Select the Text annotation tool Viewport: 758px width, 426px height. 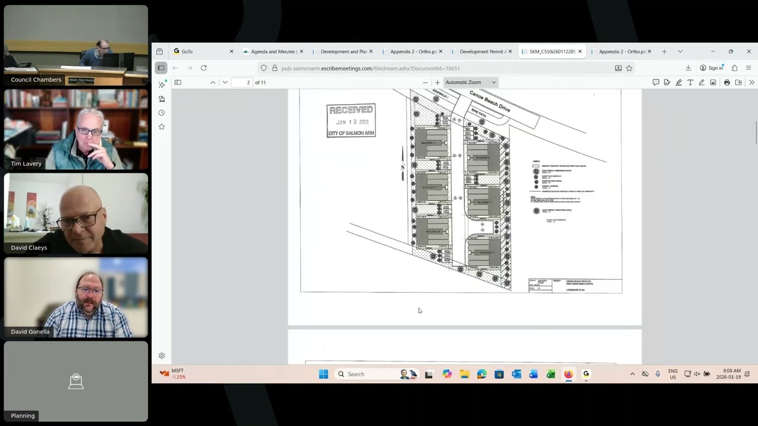(x=690, y=82)
